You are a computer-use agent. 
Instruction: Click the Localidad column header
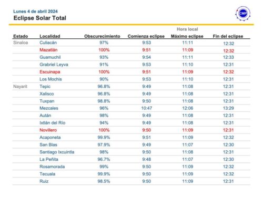[50, 36]
